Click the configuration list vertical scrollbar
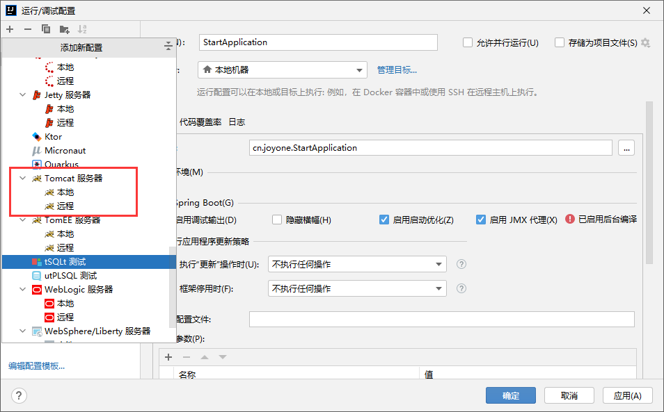 pyautogui.click(x=173, y=288)
